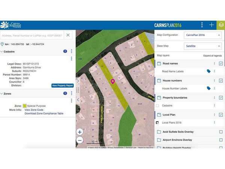Open the Map Configuration dropdown
Viewport: 225px width, 169px height.
pyautogui.click(x=203, y=35)
